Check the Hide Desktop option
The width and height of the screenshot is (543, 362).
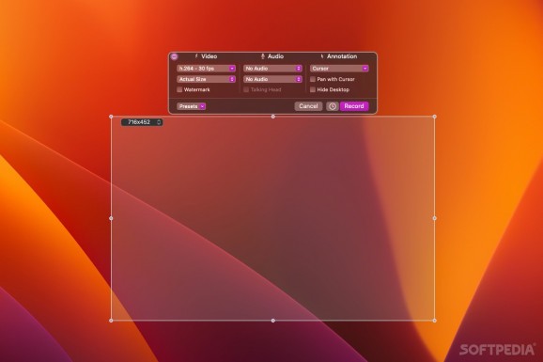[313, 89]
